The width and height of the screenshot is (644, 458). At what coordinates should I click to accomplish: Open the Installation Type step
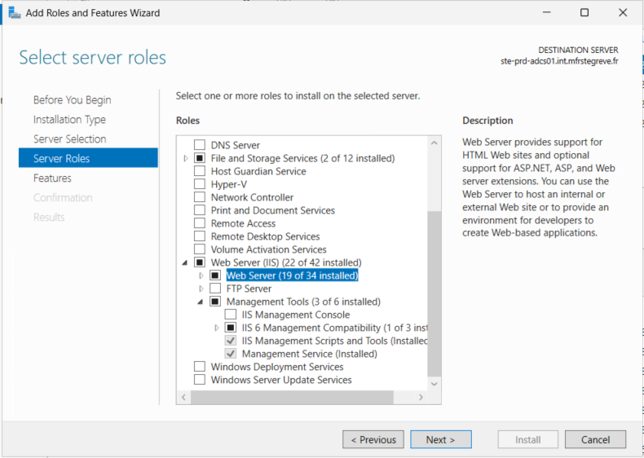coord(69,120)
